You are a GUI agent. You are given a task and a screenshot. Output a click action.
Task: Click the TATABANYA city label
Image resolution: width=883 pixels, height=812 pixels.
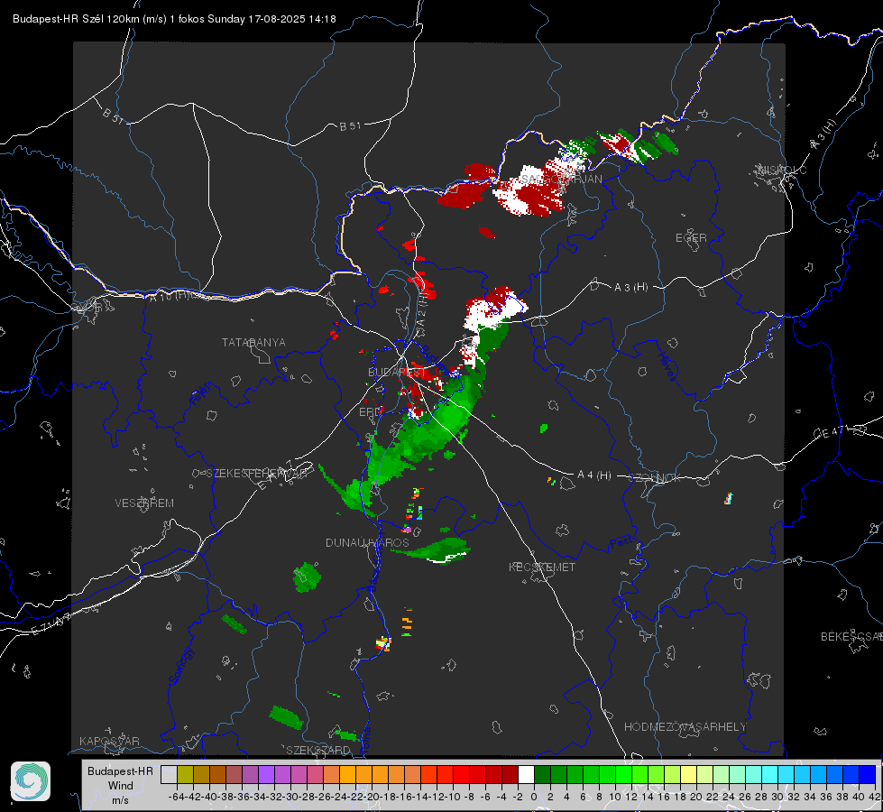[x=253, y=342]
